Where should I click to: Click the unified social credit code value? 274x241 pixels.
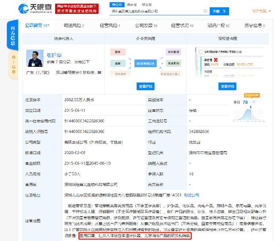[84, 121]
